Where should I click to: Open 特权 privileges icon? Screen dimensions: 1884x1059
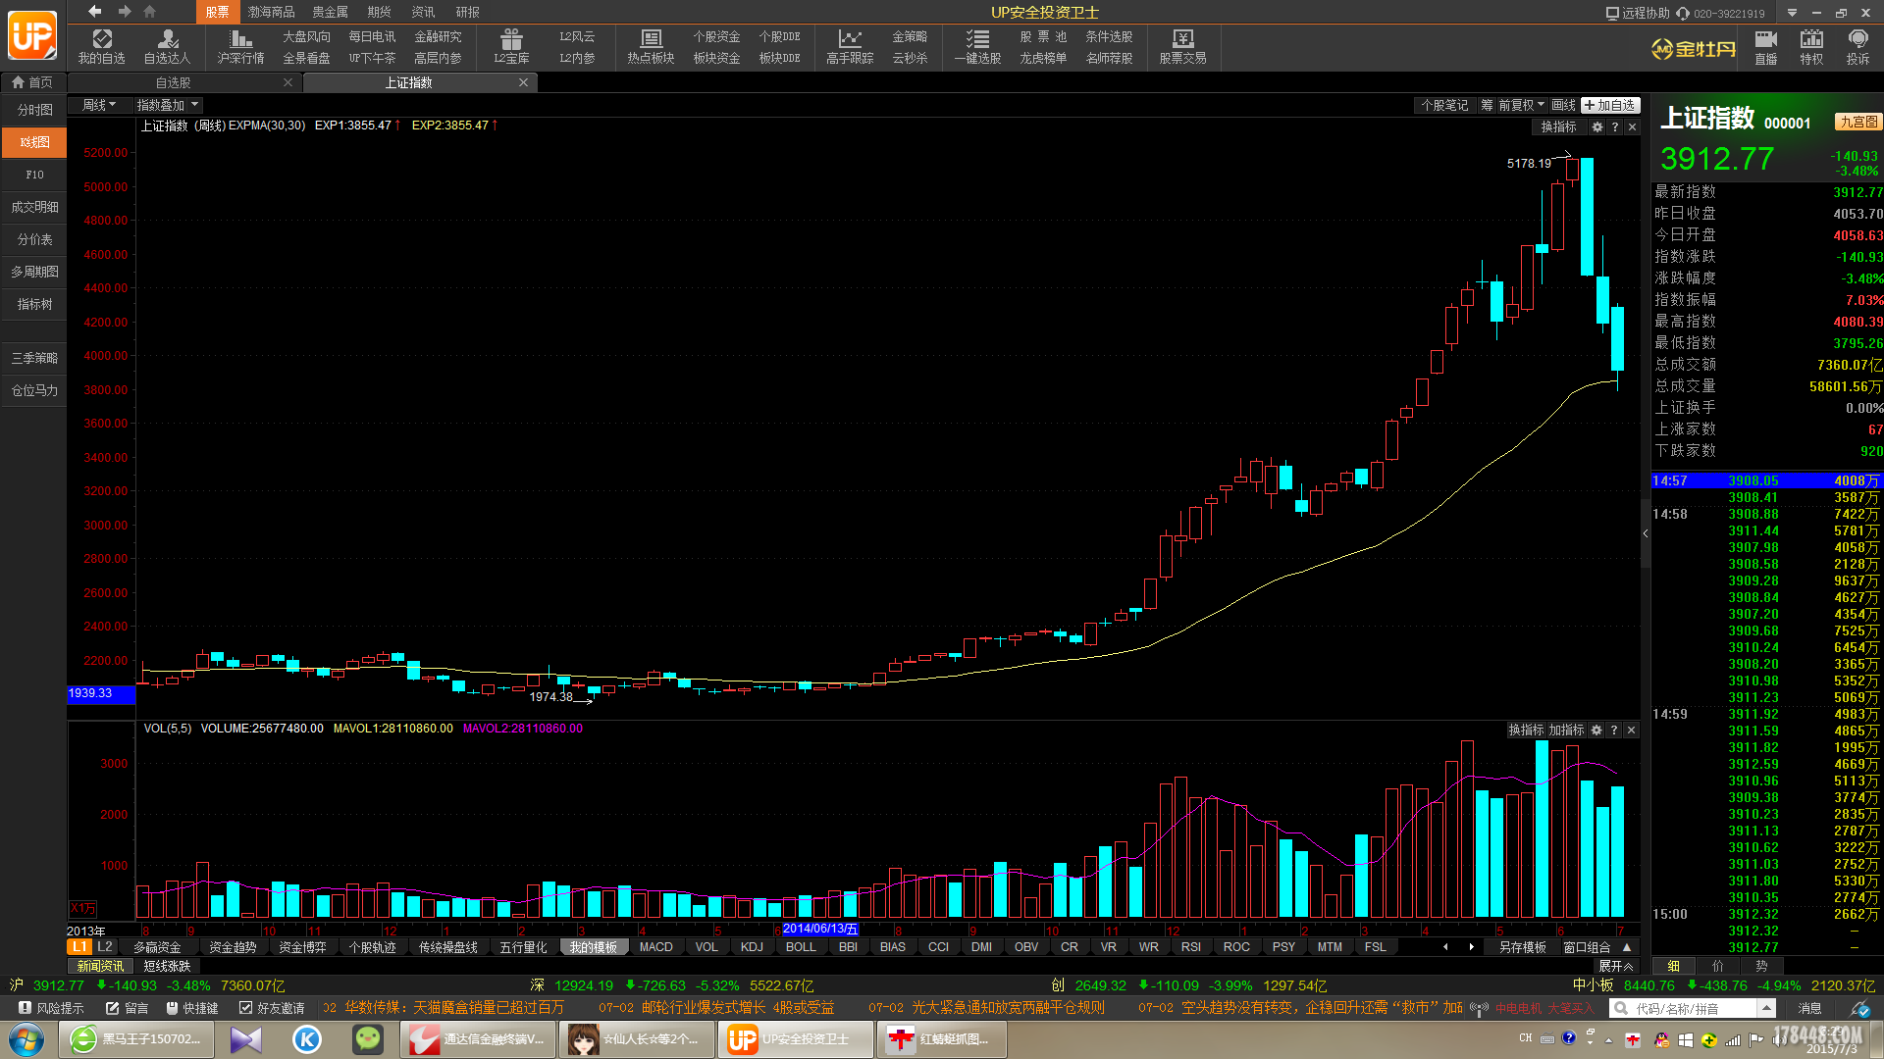pos(1811,46)
